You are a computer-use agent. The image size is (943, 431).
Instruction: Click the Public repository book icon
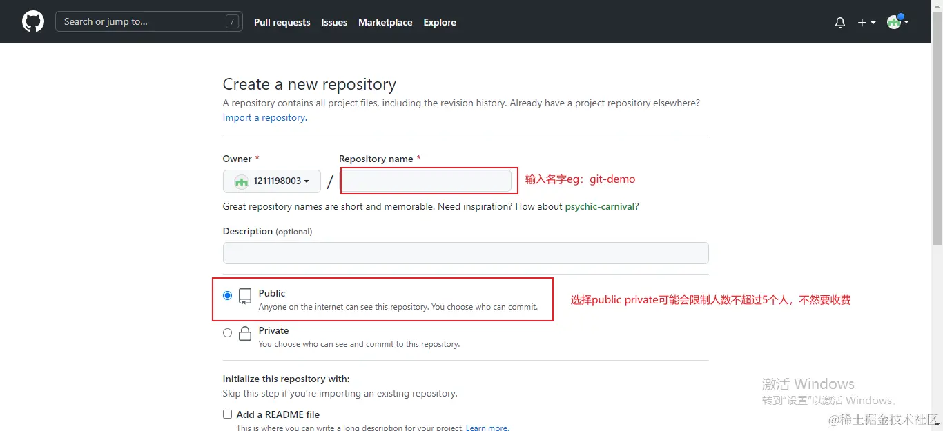pos(245,297)
